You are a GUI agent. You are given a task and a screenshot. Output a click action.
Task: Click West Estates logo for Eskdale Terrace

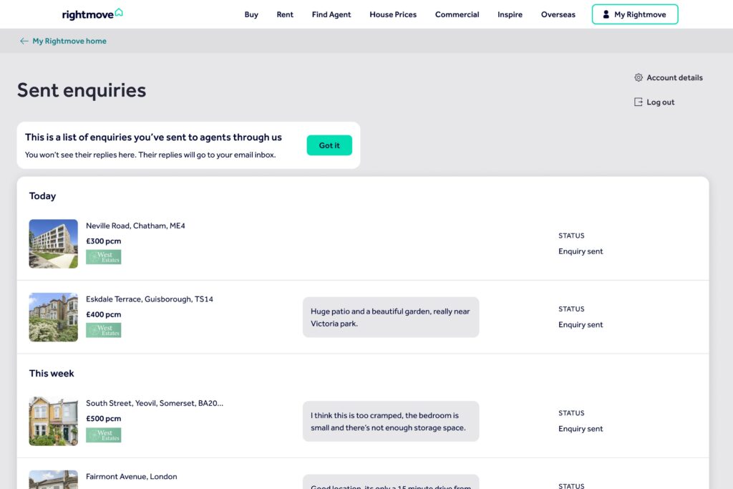[x=103, y=330]
